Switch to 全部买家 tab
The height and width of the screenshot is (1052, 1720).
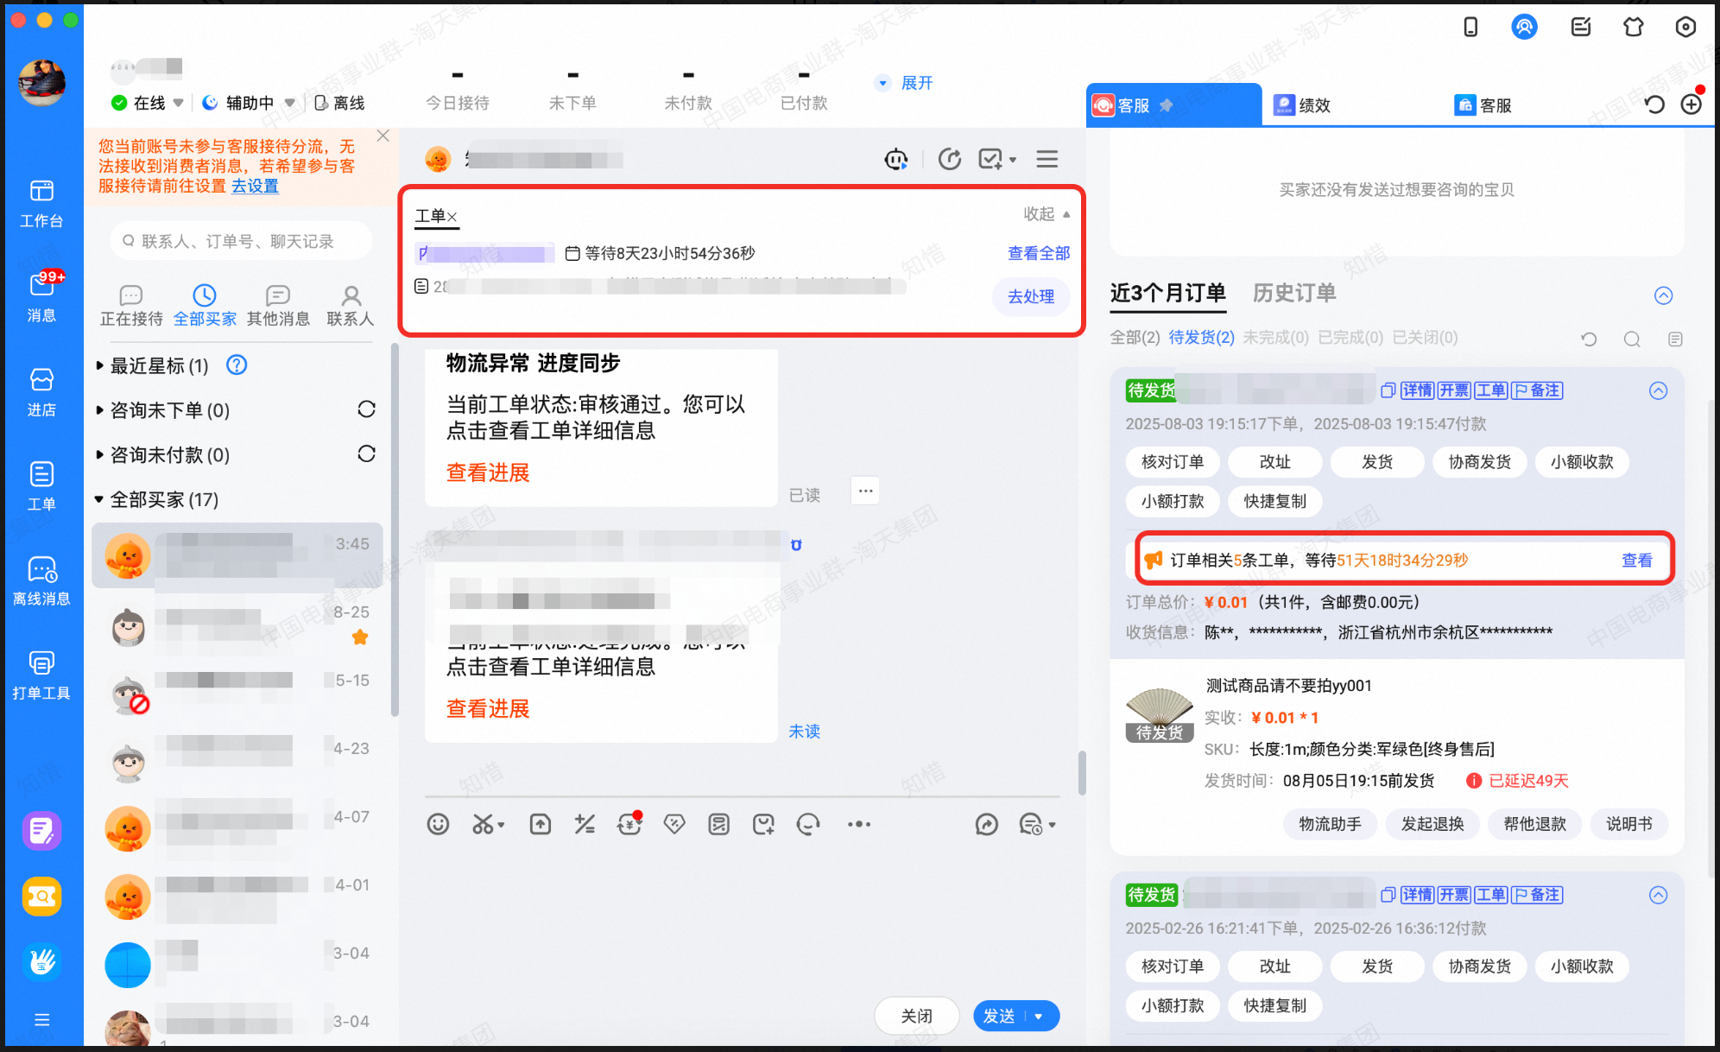205,306
